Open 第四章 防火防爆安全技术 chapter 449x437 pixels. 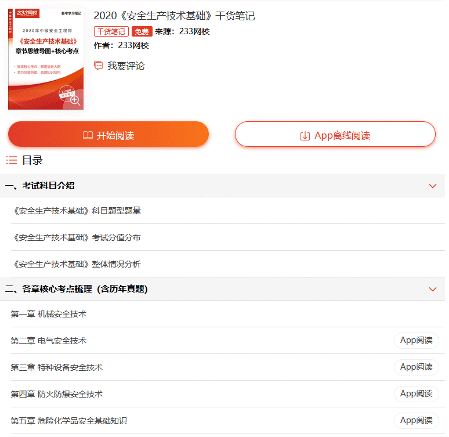coord(57,394)
